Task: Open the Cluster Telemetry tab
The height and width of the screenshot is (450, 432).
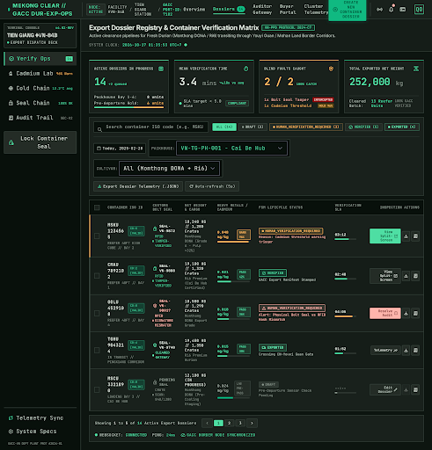Action: (316, 10)
